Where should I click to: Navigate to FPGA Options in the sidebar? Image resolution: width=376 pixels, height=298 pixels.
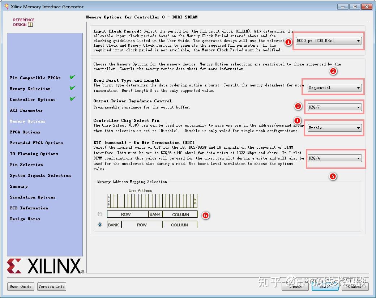24,132
